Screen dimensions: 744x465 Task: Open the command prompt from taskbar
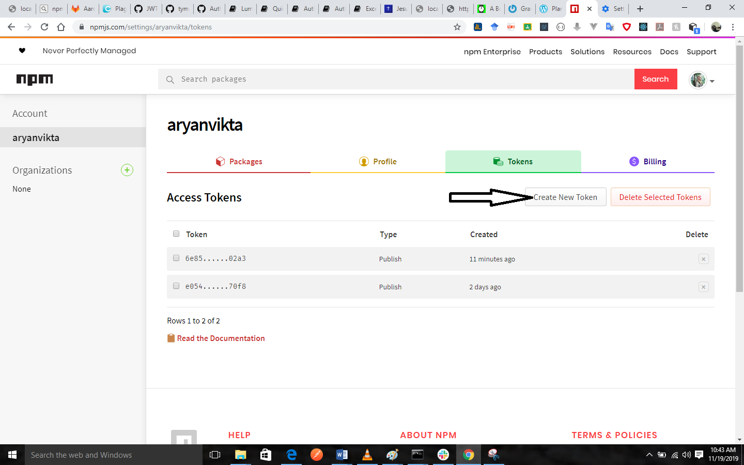(x=417, y=455)
